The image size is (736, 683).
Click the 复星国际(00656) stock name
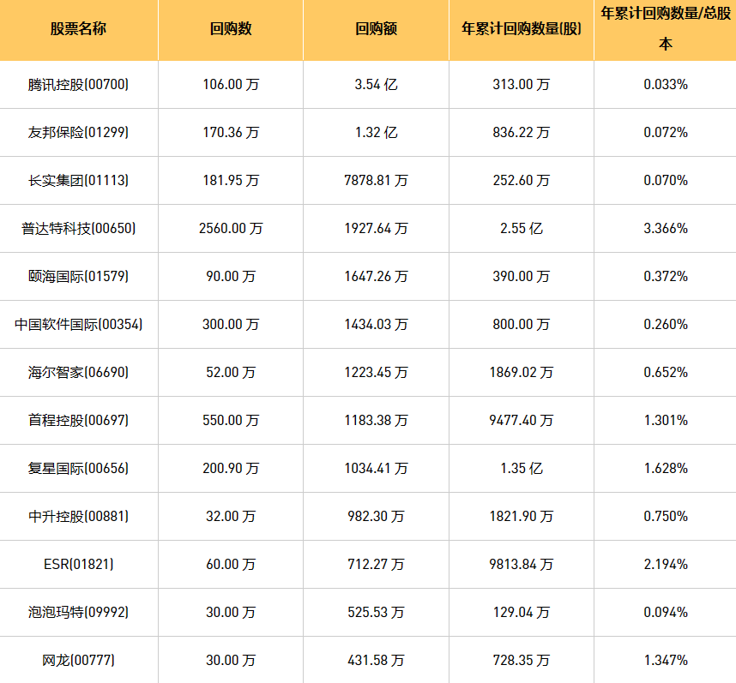(79, 469)
